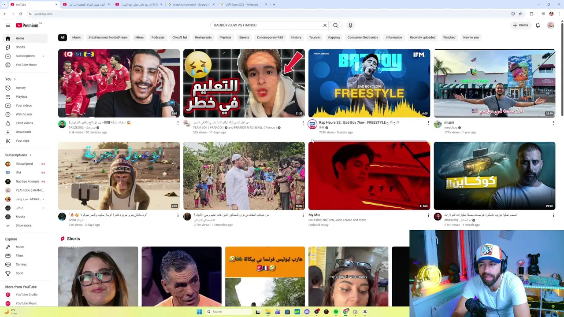Open the account avatar menu
Screen dimensions: 564x317
point(550,25)
